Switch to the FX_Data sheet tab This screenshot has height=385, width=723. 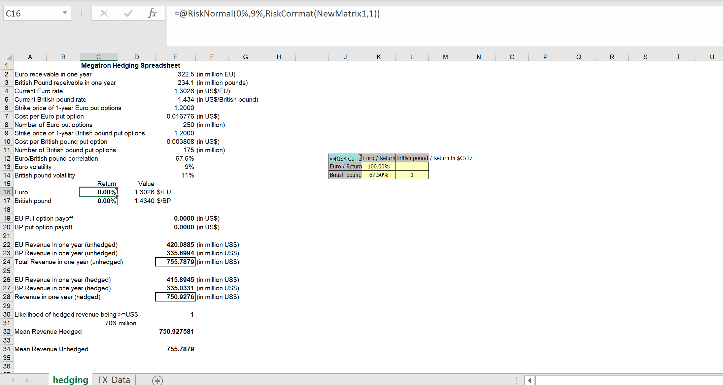pos(113,380)
